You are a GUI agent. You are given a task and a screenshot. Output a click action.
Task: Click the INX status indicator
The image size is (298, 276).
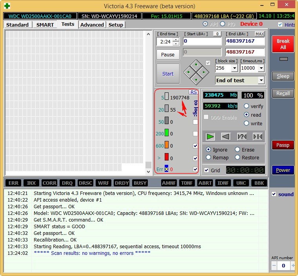tap(31, 183)
